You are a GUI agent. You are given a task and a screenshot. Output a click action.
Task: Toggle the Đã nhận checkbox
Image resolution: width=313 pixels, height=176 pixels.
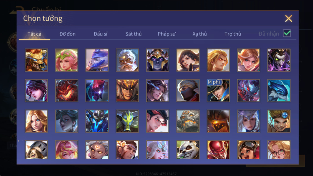287,33
